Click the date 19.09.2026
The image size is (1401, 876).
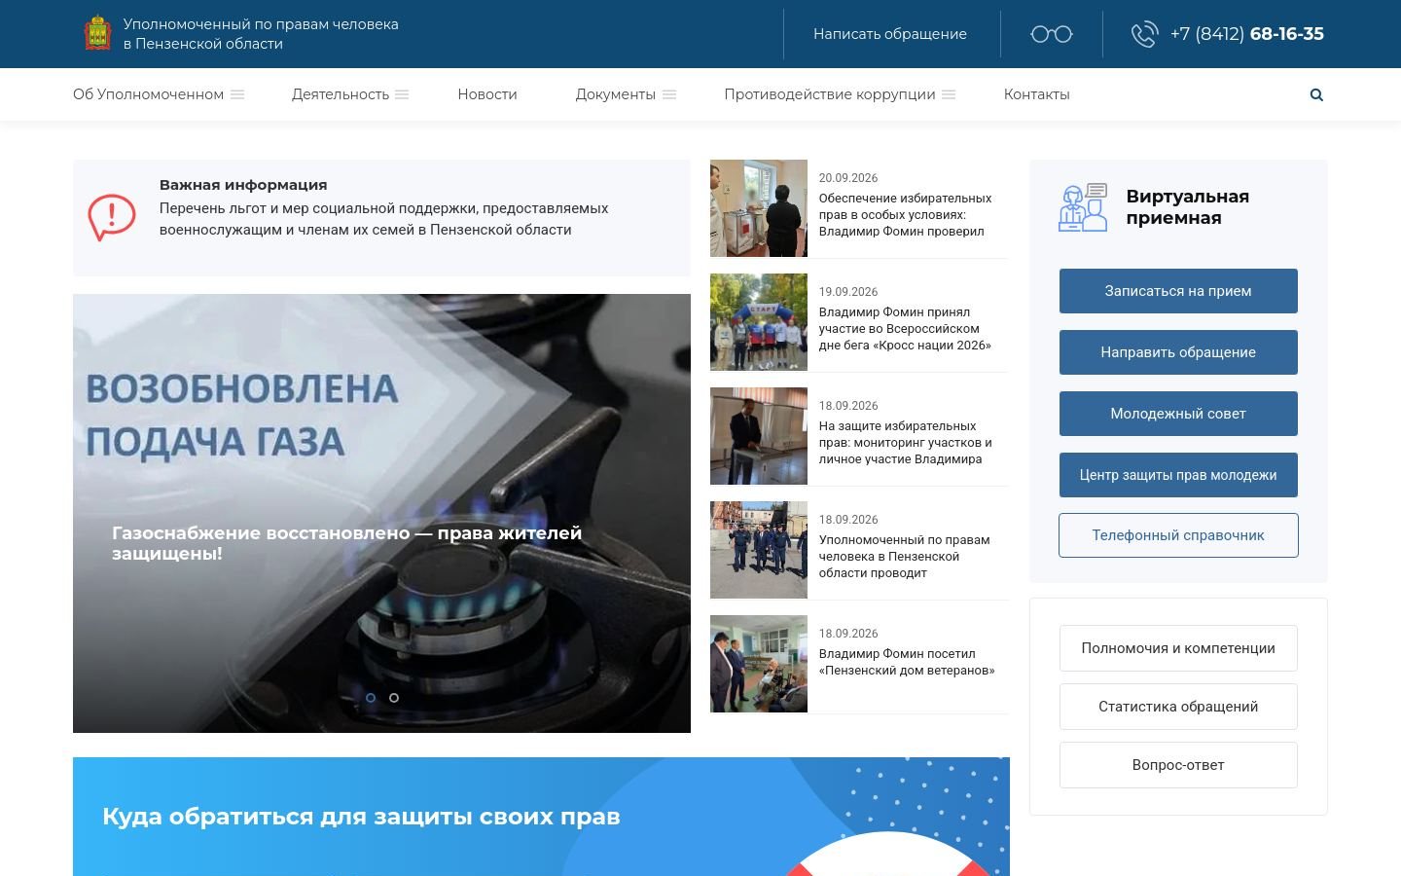(848, 292)
